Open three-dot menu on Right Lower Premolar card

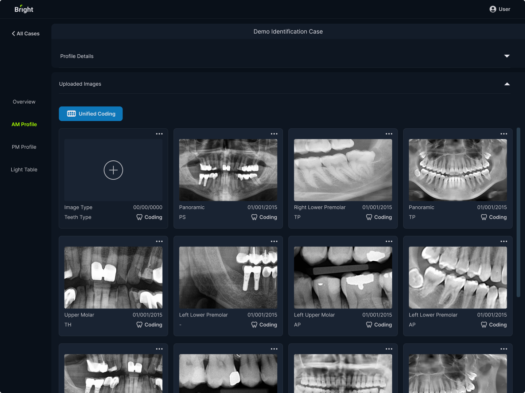coord(389,134)
